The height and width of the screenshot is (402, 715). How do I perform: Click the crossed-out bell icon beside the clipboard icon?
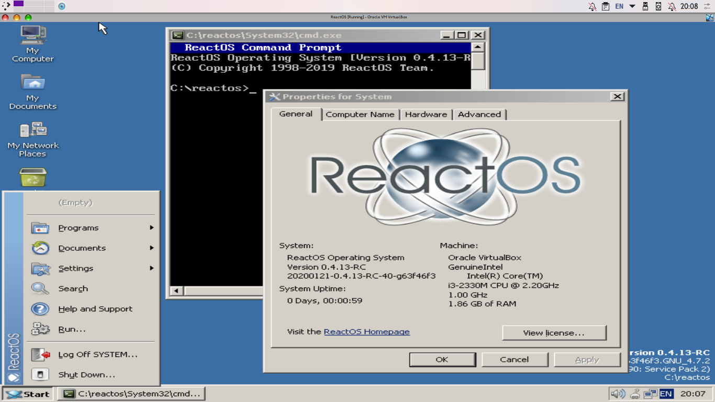pyautogui.click(x=592, y=6)
